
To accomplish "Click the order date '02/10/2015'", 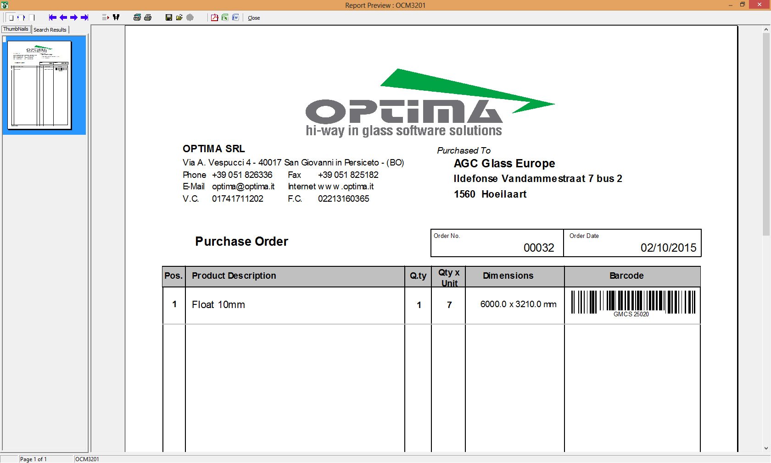I will [668, 248].
